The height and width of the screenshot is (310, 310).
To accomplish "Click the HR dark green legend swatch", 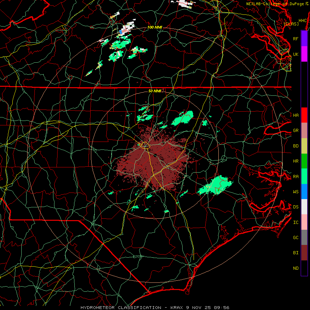I will point(304,161).
